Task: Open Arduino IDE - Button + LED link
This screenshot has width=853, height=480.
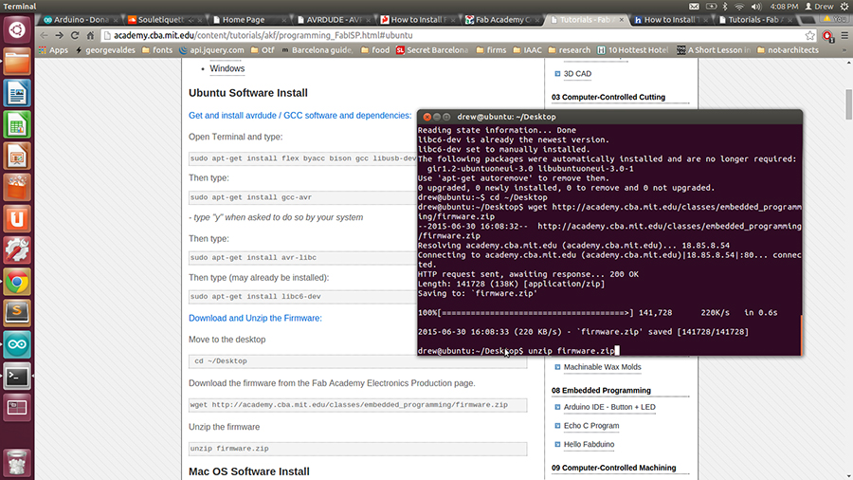Action: pyautogui.click(x=609, y=407)
